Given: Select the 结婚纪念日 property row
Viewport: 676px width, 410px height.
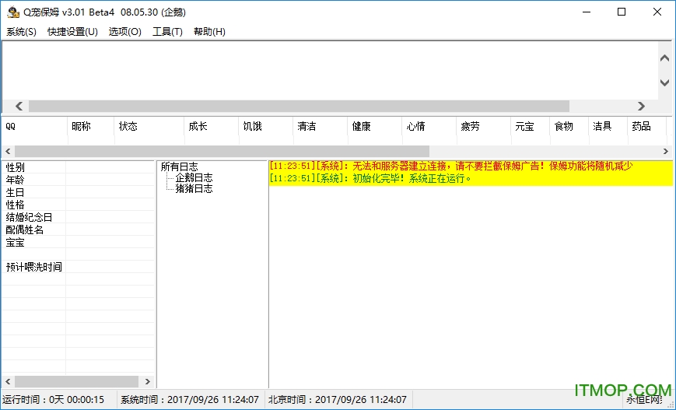Looking at the screenshot, I should pos(78,217).
